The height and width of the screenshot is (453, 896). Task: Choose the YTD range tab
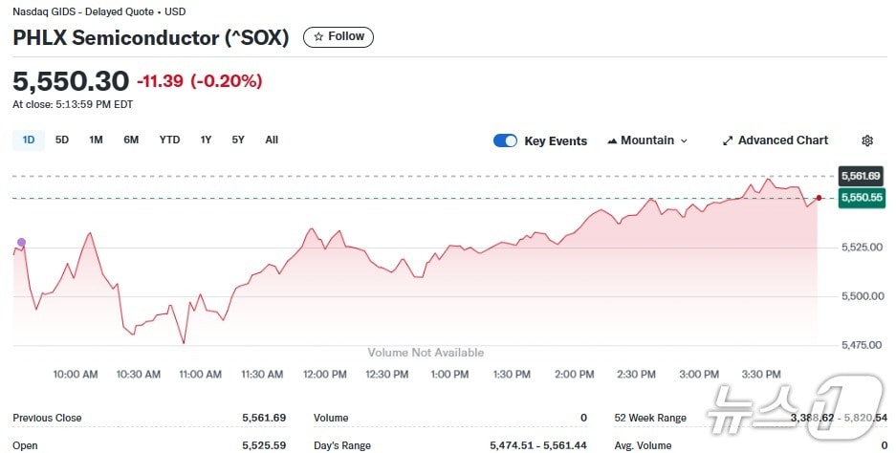pos(169,140)
